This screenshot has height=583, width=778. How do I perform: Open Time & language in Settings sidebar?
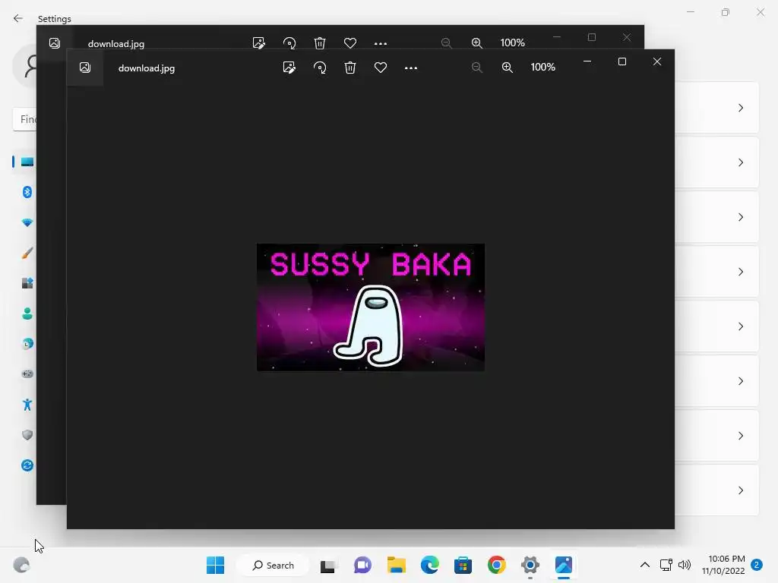click(27, 344)
